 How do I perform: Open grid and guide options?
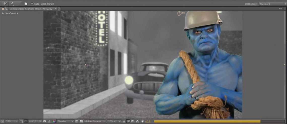tap(21, 121)
